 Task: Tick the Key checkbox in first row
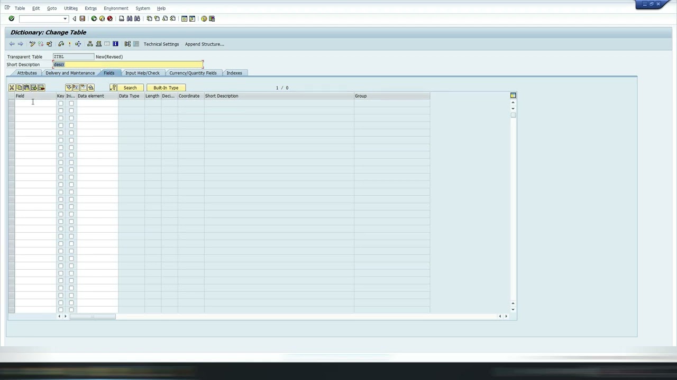(x=61, y=103)
